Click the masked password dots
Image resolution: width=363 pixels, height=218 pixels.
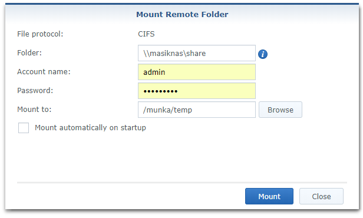coord(160,91)
